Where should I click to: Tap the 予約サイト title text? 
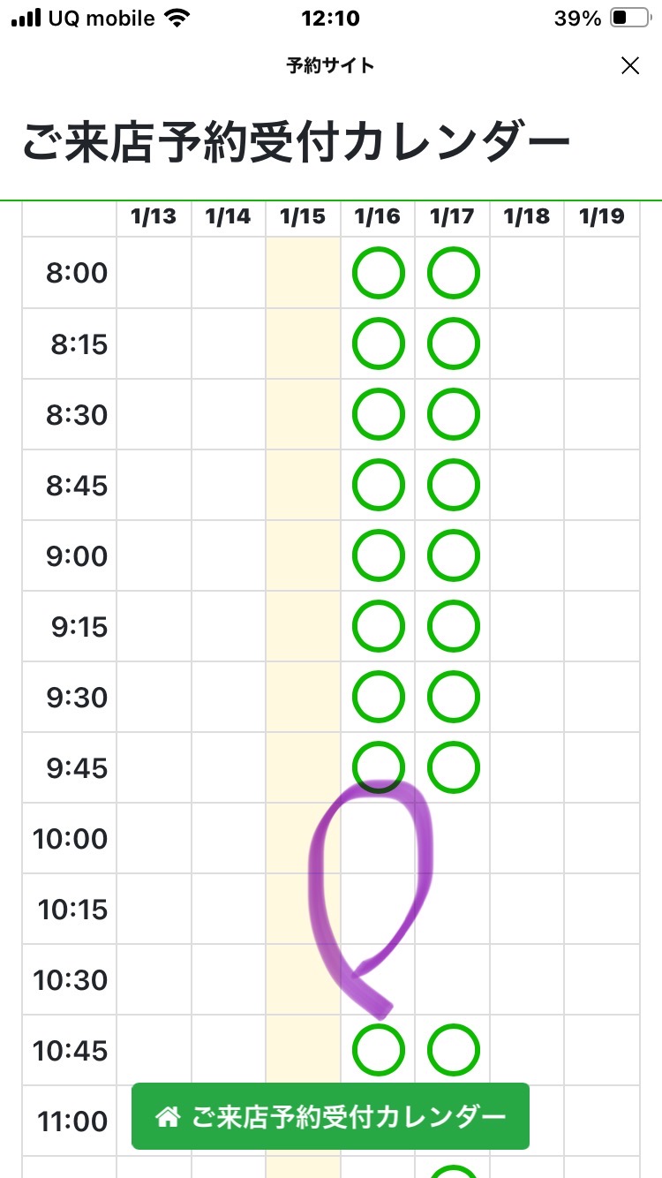point(330,65)
